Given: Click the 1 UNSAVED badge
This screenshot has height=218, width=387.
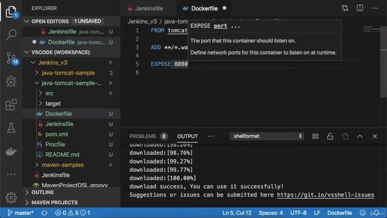Looking at the screenshot, I should (88, 21).
